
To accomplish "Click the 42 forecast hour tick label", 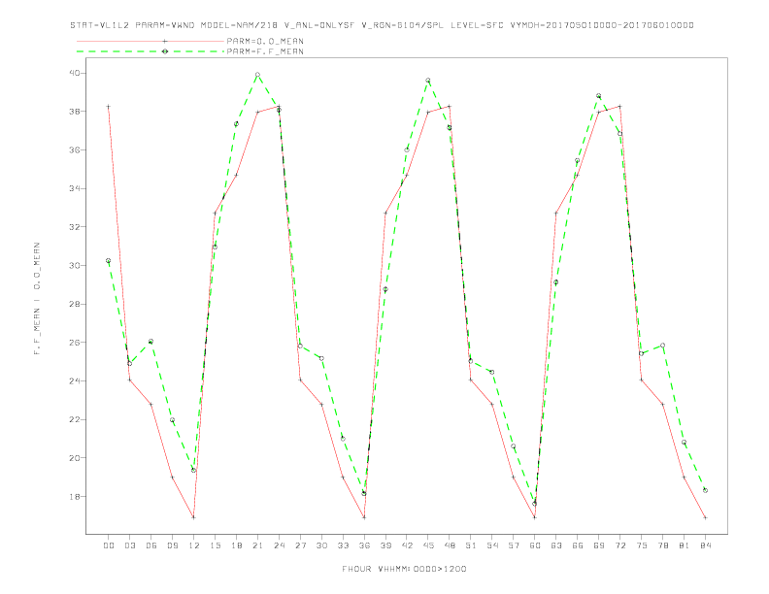I will [407, 545].
